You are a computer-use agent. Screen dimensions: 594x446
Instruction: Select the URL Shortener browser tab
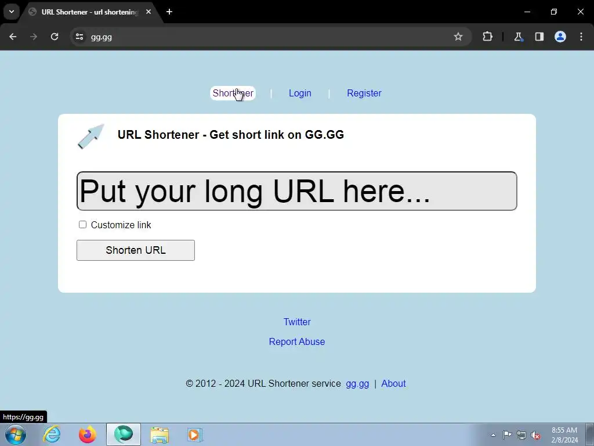click(90, 12)
